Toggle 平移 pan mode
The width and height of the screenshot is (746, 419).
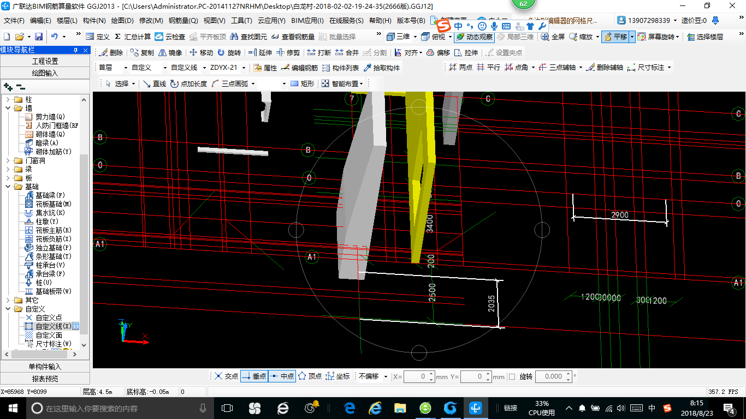coord(615,37)
